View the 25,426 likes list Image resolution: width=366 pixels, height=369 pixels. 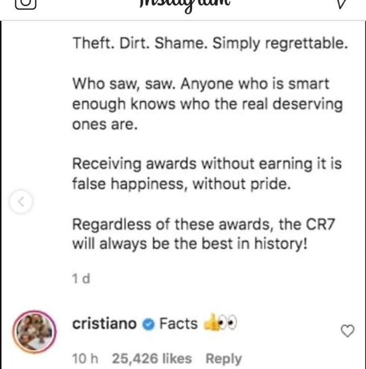152,359
